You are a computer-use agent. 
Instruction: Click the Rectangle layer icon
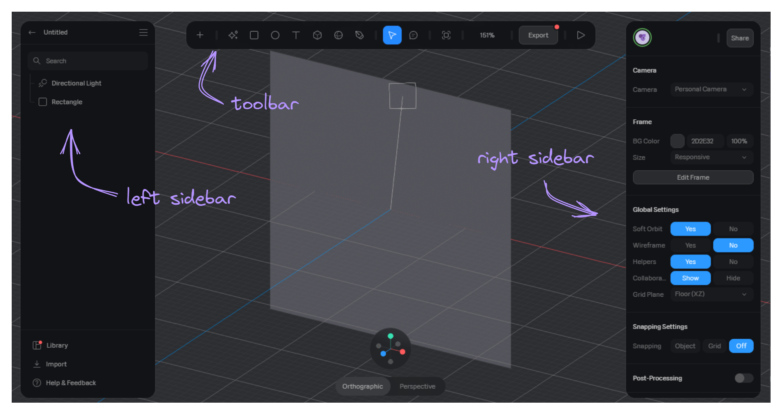[43, 102]
